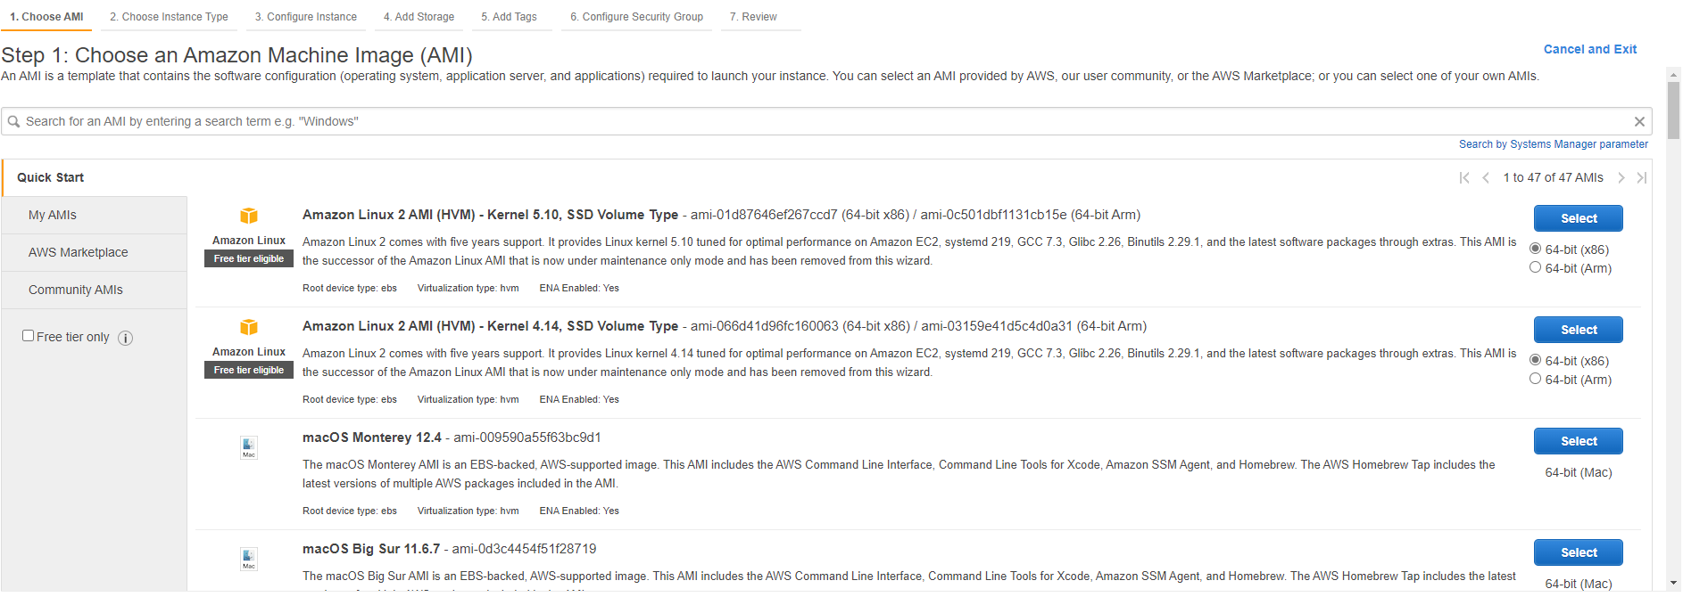The height and width of the screenshot is (597, 1683).
Task: Choose 64-bit (x86) for Kernel 4.14 AMI
Action: coord(1535,360)
